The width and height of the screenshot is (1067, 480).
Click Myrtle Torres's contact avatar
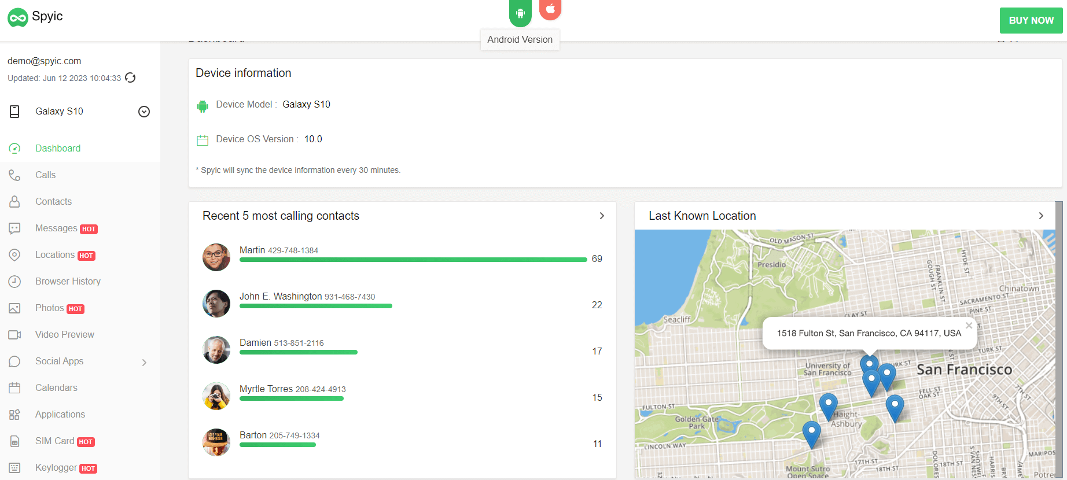click(x=216, y=396)
